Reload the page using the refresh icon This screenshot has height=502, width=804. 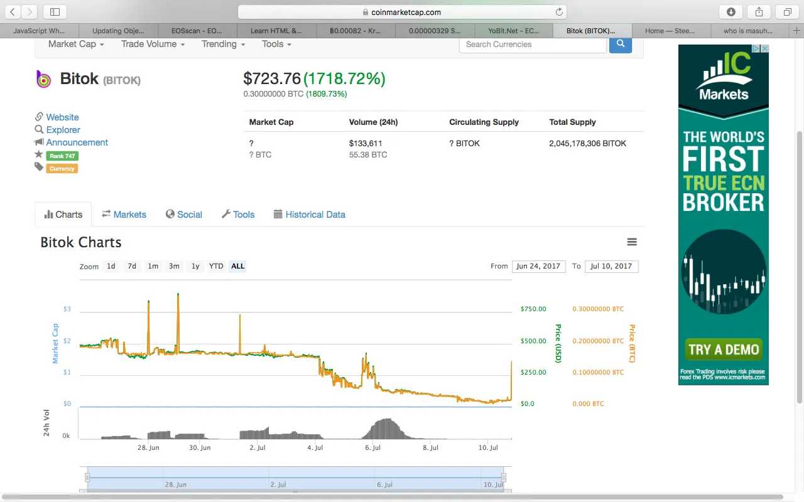[x=559, y=12]
